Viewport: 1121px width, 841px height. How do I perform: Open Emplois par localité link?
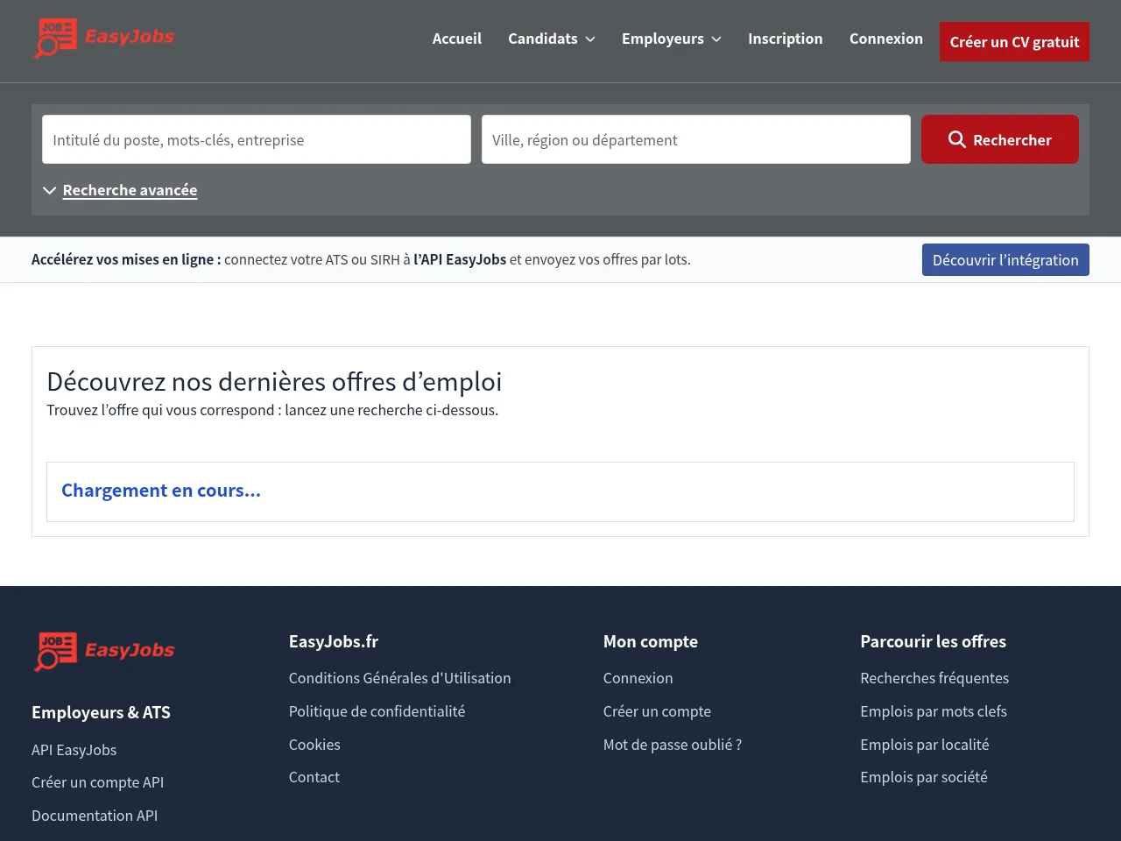(925, 745)
